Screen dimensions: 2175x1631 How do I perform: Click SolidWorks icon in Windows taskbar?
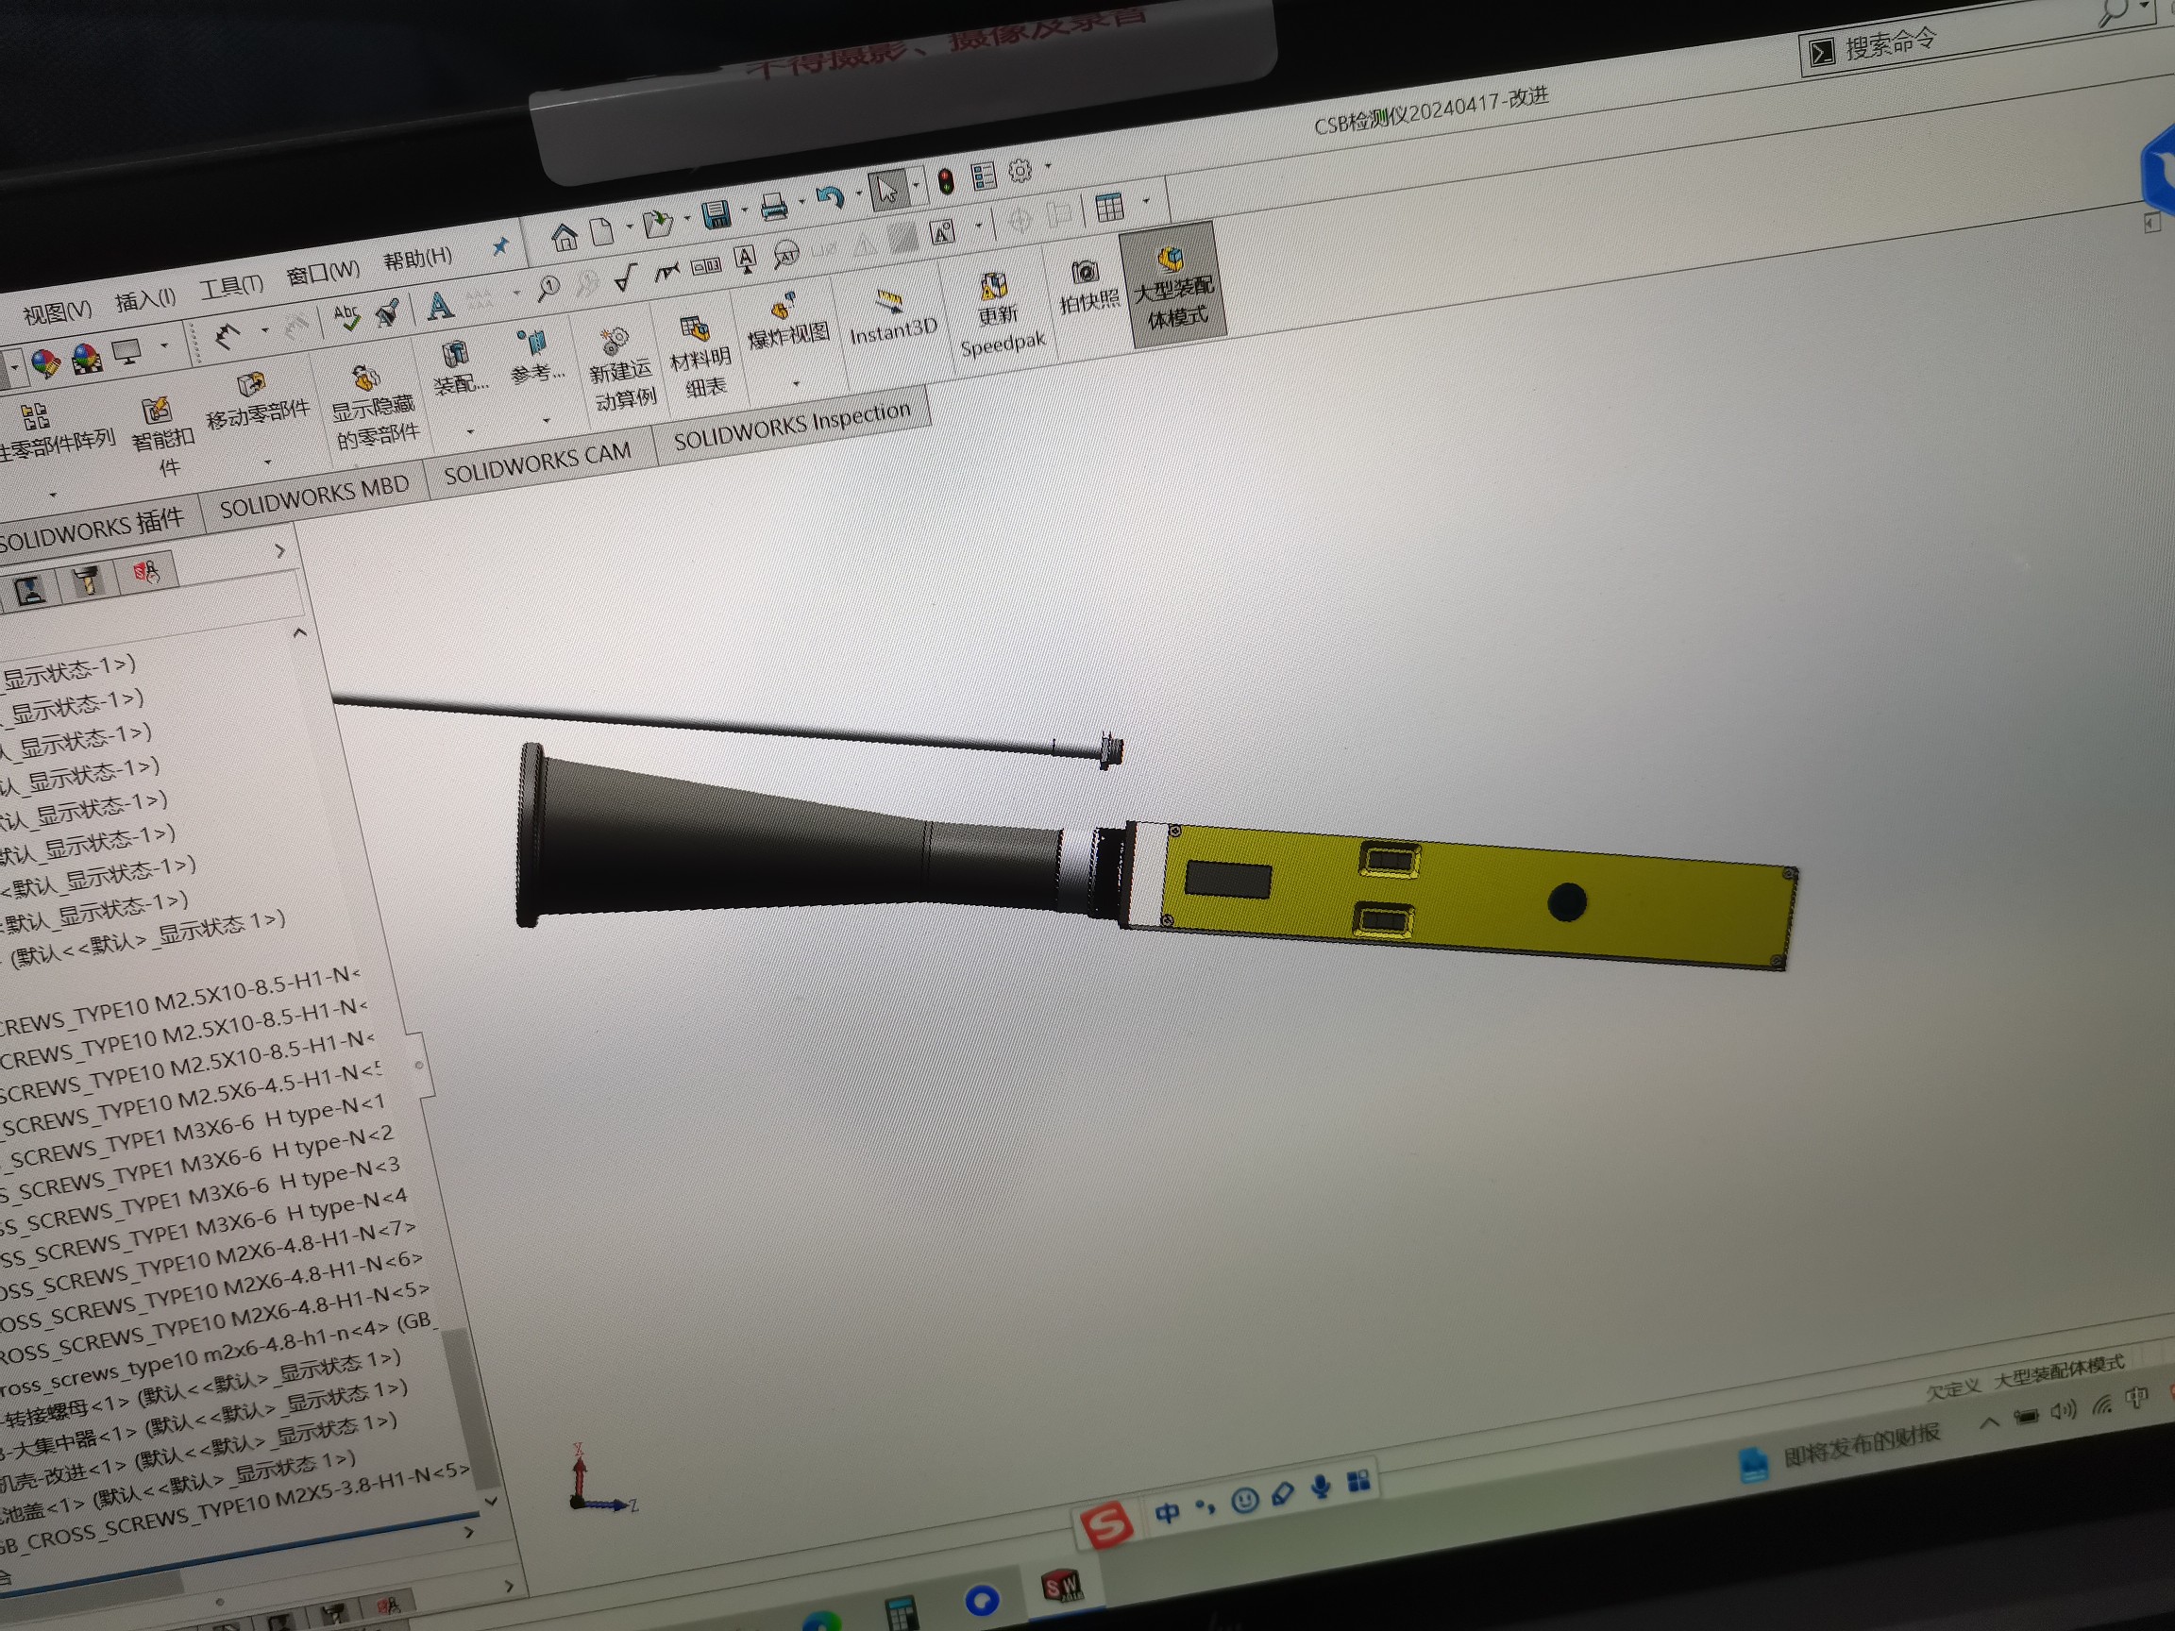1061,1585
